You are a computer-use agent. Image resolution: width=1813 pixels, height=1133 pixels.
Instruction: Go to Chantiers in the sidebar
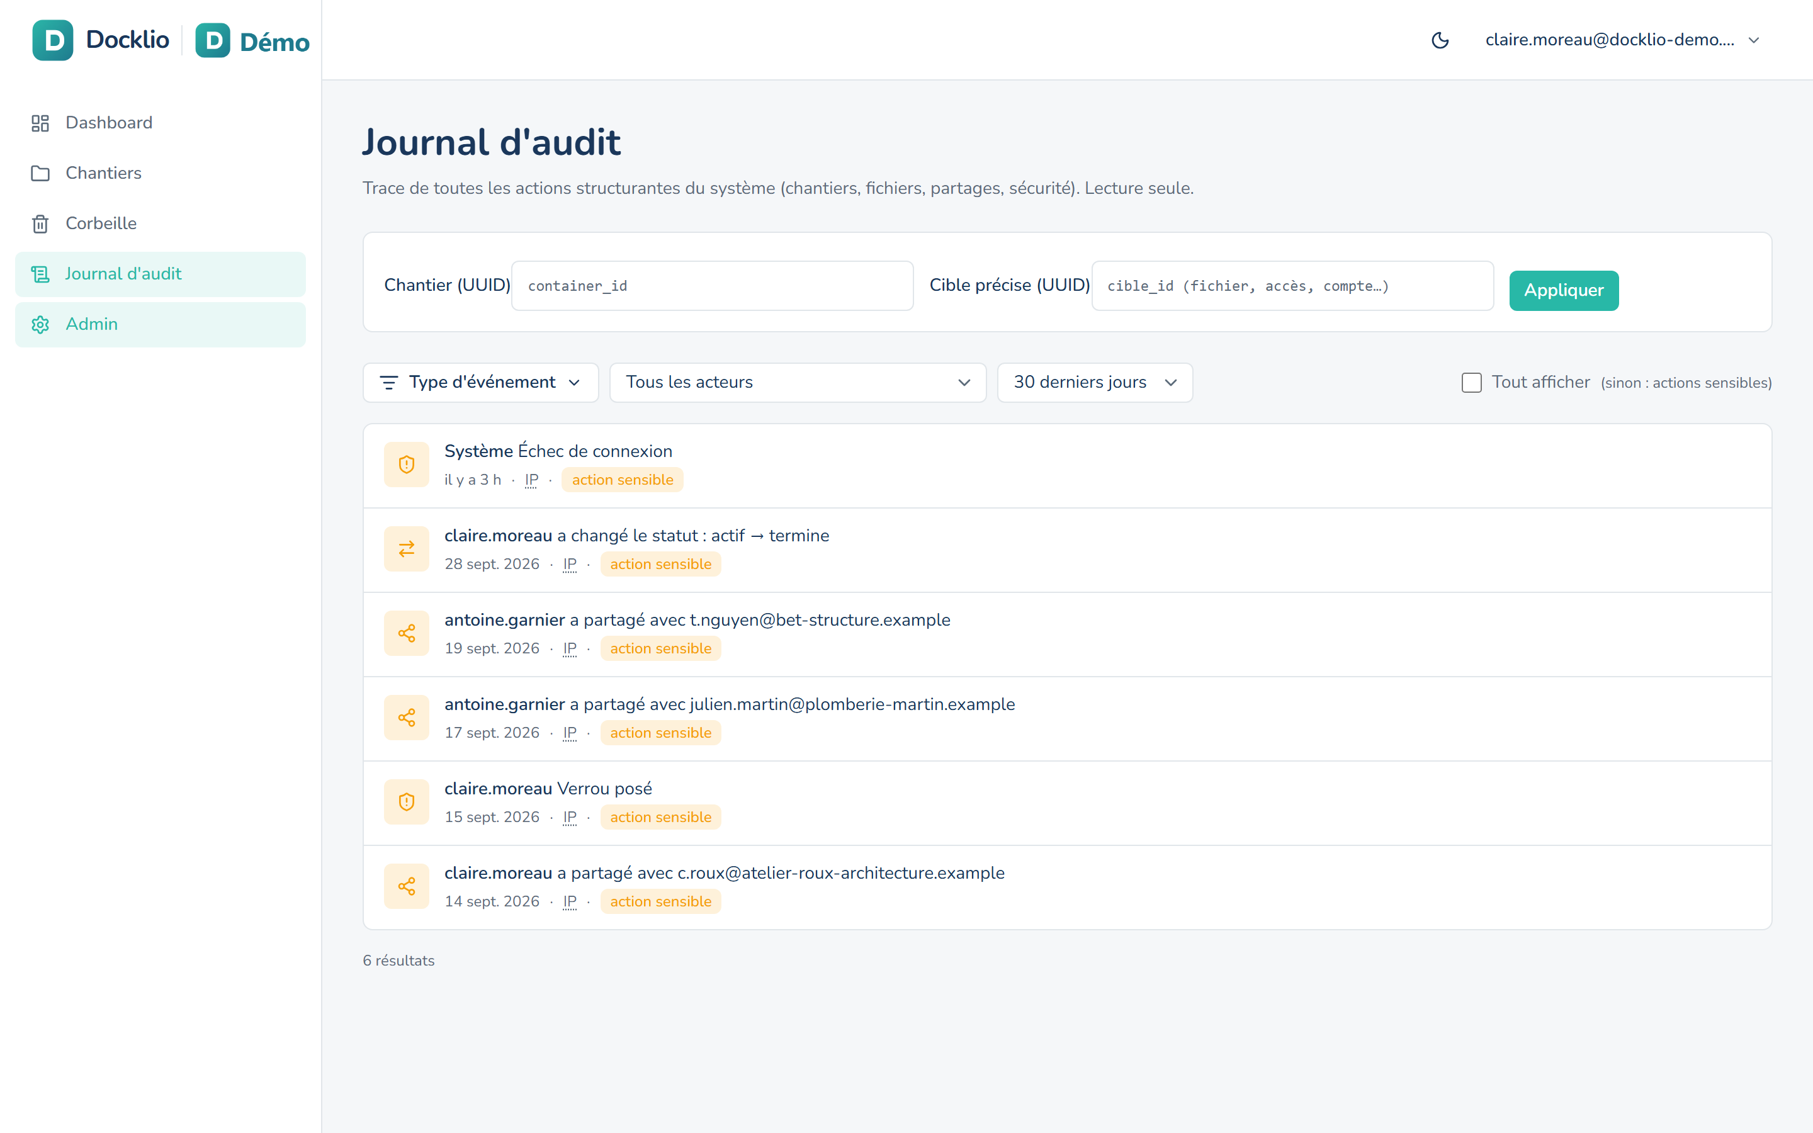[x=161, y=173]
